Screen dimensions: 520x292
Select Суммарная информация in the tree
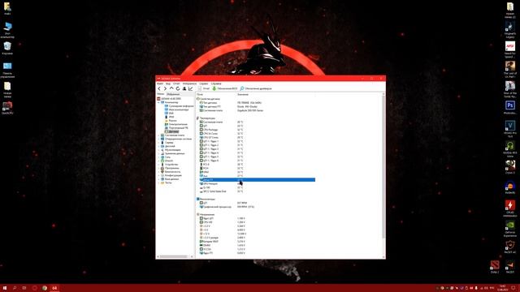(179, 106)
